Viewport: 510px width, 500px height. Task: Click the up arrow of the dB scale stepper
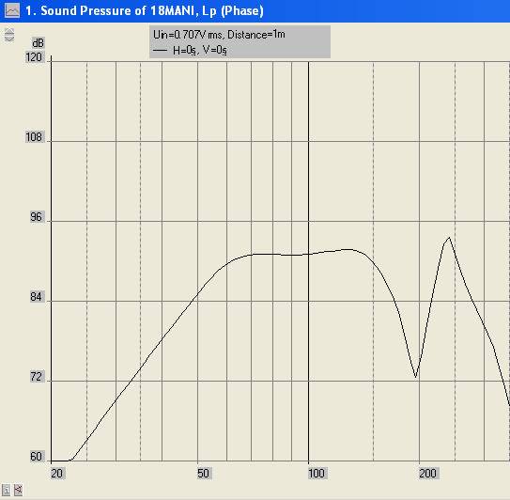coord(9,31)
